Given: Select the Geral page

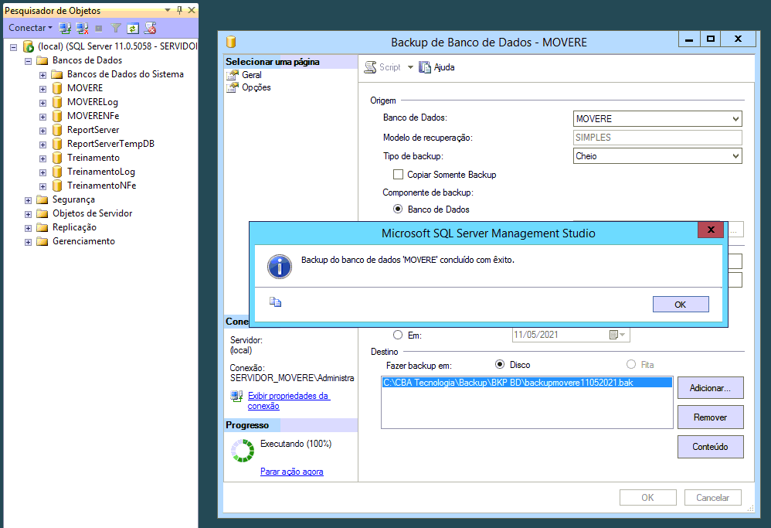Looking at the screenshot, I should point(252,75).
